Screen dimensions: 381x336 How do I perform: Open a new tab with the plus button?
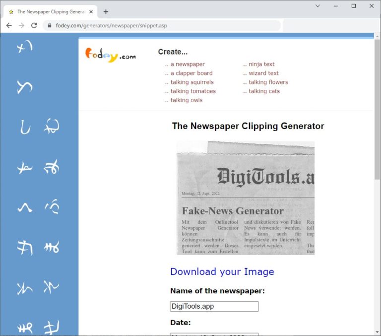coord(106,12)
